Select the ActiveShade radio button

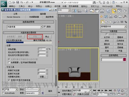pos(3,93)
